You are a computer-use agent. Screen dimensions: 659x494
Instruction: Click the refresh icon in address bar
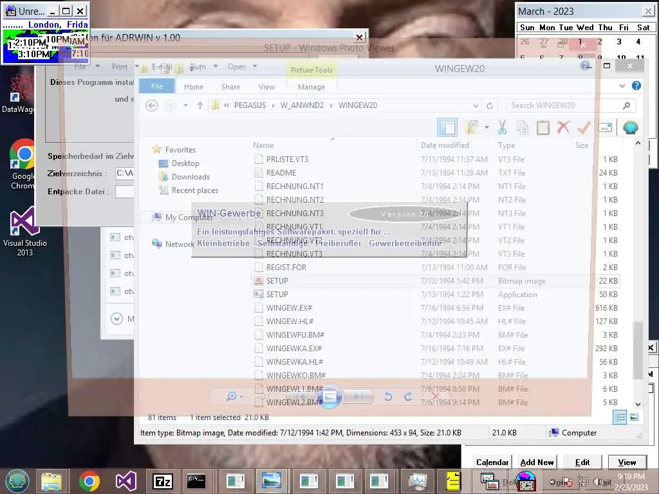pos(490,105)
